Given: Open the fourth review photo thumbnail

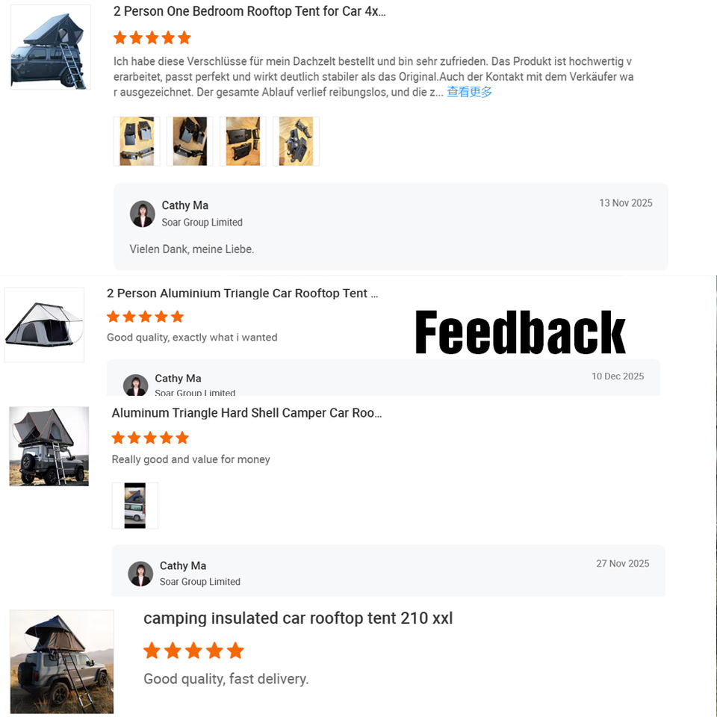Looking at the screenshot, I should click(296, 141).
